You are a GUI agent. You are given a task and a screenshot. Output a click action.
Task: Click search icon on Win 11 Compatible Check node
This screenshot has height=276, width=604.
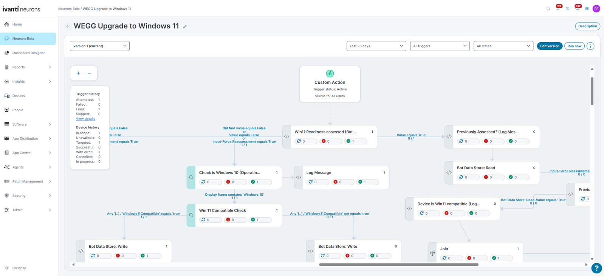click(x=191, y=215)
